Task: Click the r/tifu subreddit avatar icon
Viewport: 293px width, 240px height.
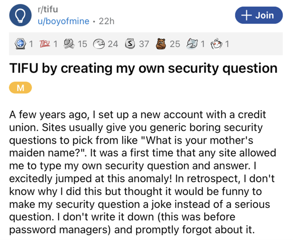Action: [21, 15]
